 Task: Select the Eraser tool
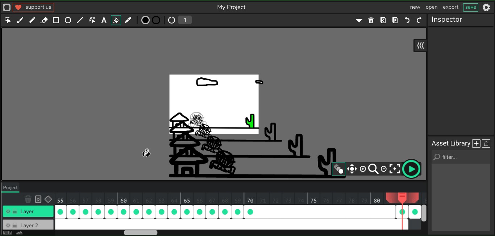[x=44, y=20]
